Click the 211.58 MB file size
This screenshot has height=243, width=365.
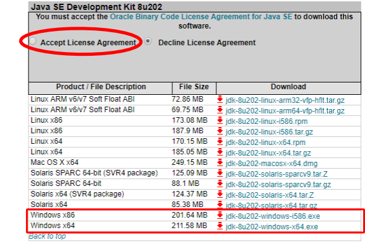pos(190,226)
